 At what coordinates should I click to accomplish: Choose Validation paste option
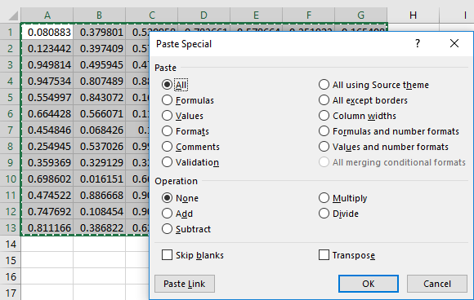click(168, 162)
